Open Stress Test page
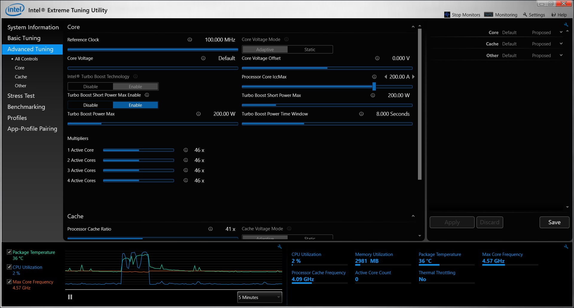Screen dimensions: 574x308 21,96
